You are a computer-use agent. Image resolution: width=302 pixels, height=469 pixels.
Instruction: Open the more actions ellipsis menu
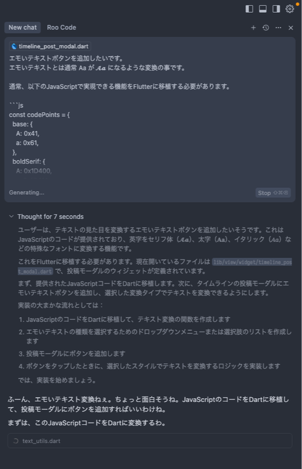pyautogui.click(x=278, y=28)
